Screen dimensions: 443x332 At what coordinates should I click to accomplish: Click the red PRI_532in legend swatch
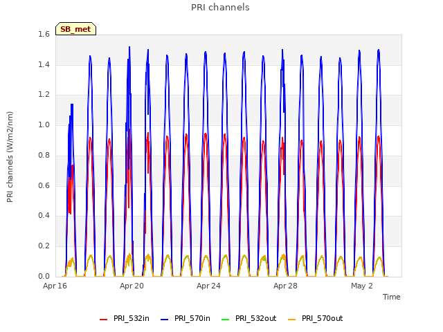click(x=104, y=320)
